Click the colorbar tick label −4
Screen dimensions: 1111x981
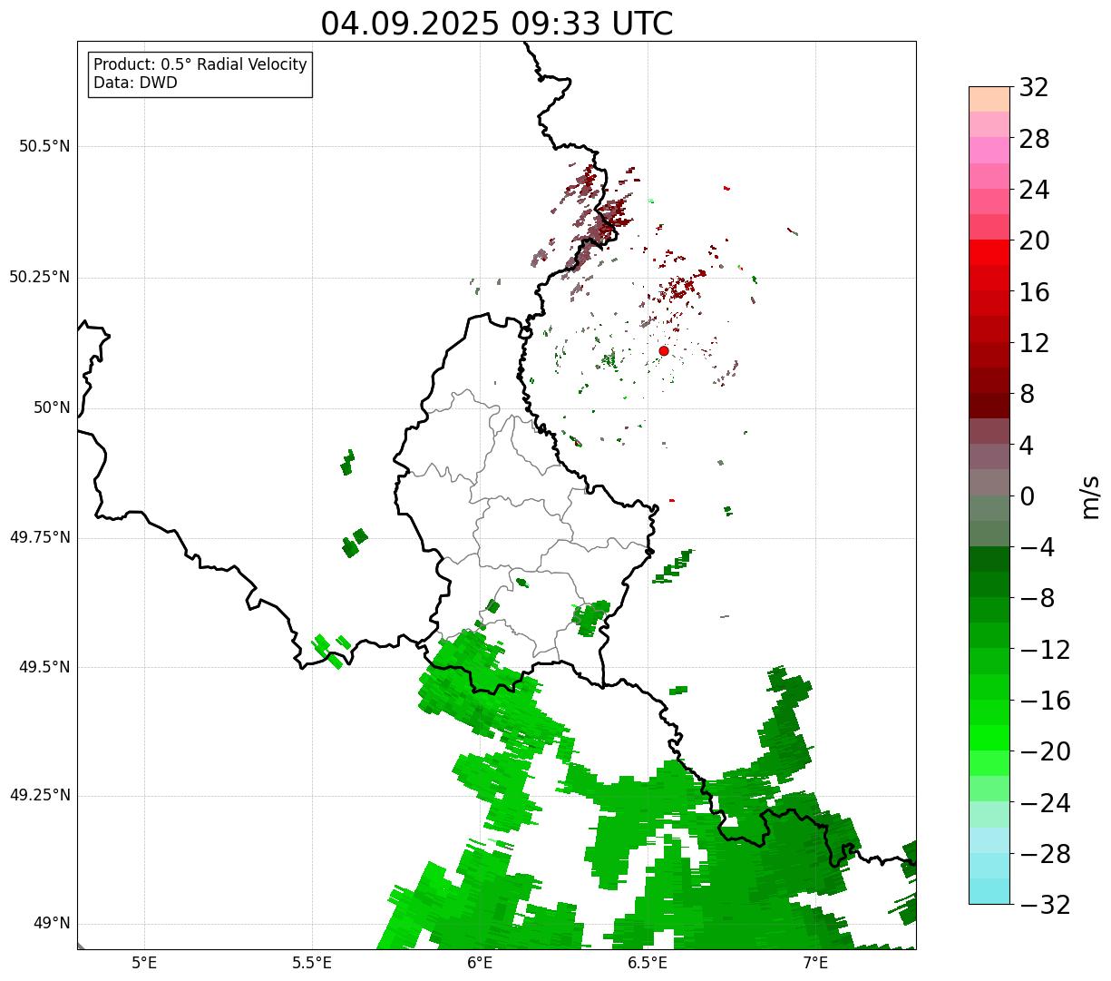[1036, 547]
